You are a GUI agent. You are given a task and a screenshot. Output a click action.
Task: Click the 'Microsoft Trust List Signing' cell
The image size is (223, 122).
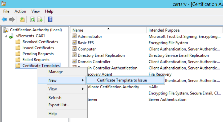[185, 37]
